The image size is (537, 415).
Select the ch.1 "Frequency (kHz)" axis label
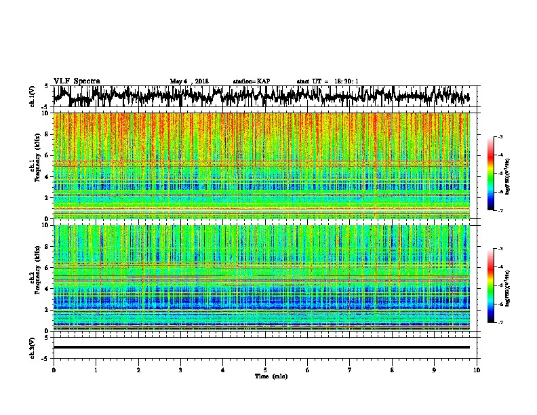coord(37,158)
